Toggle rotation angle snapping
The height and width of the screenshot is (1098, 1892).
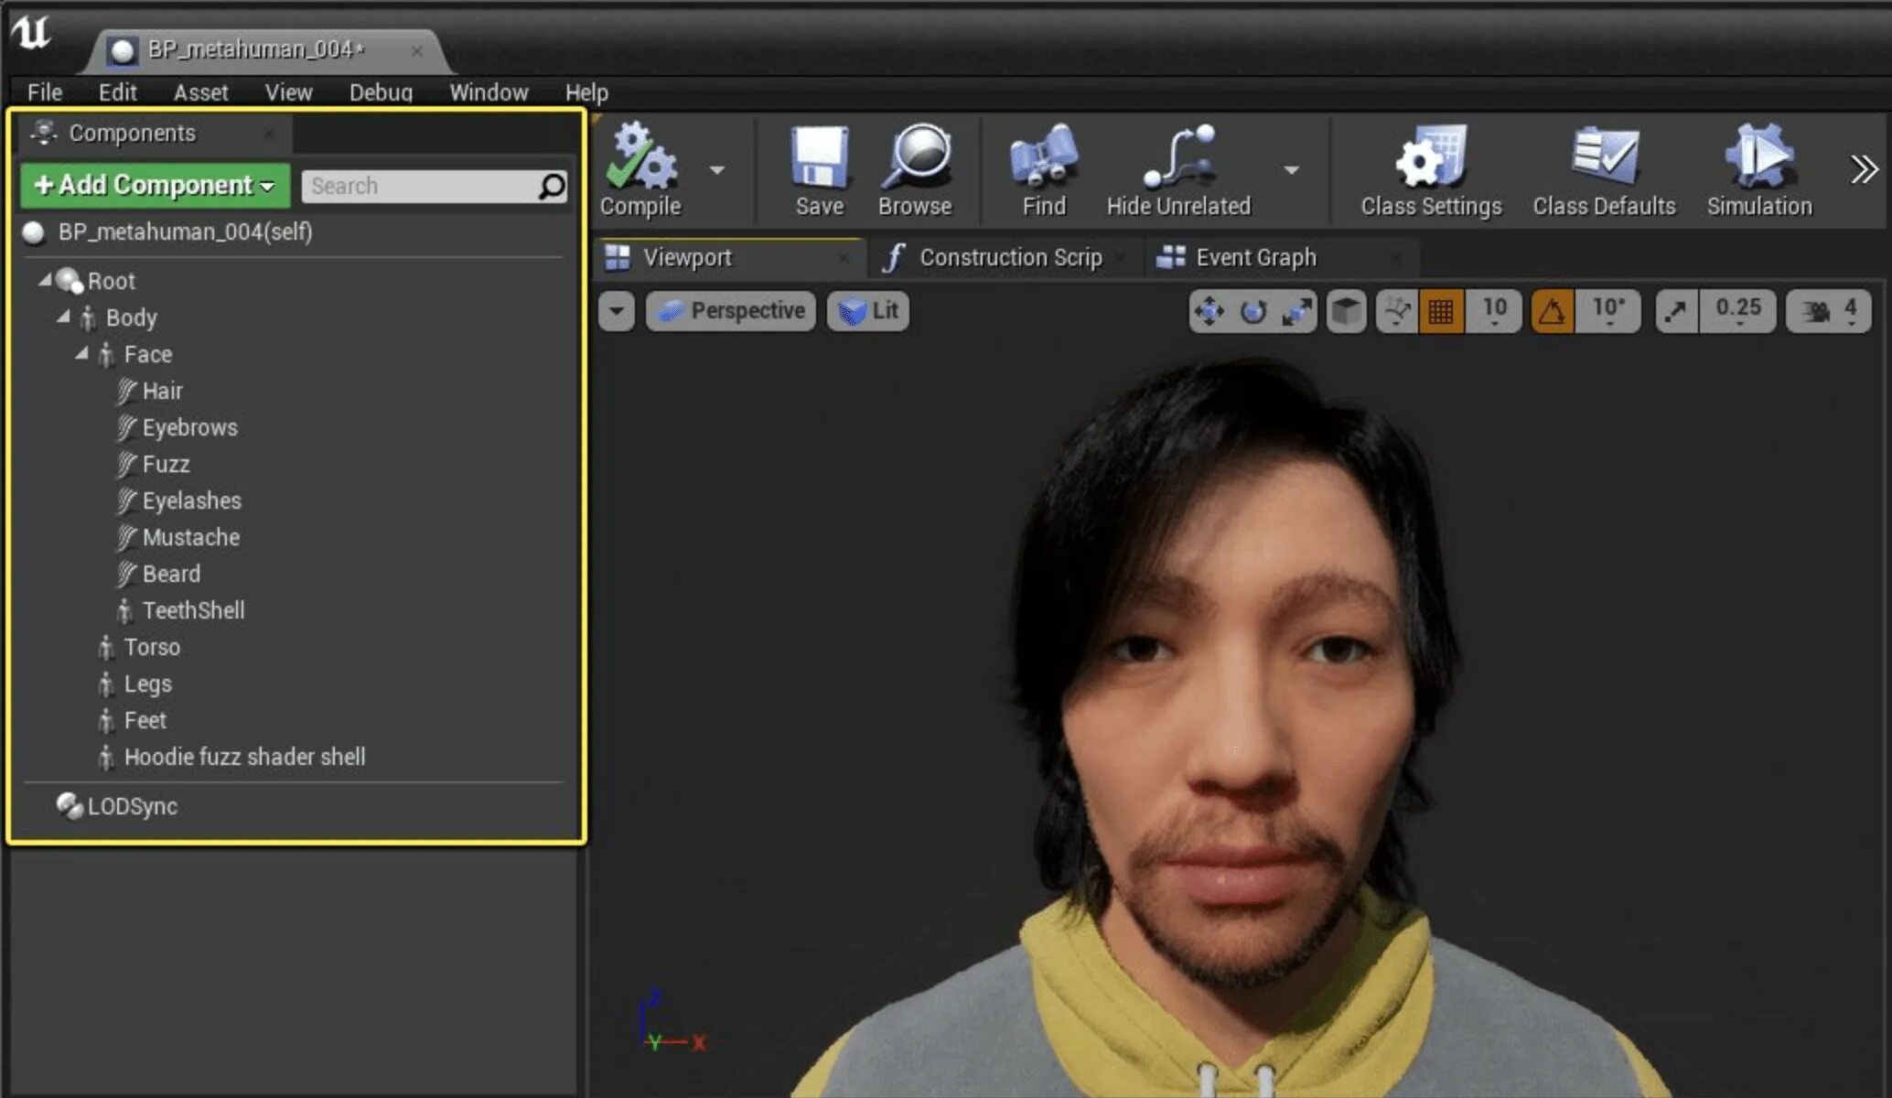pyautogui.click(x=1552, y=312)
